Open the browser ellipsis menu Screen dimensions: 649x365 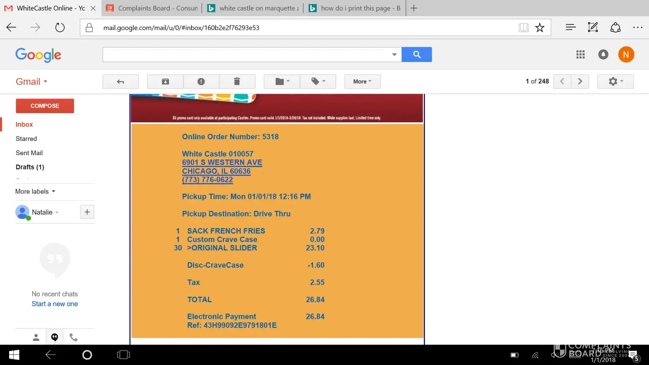click(x=638, y=27)
